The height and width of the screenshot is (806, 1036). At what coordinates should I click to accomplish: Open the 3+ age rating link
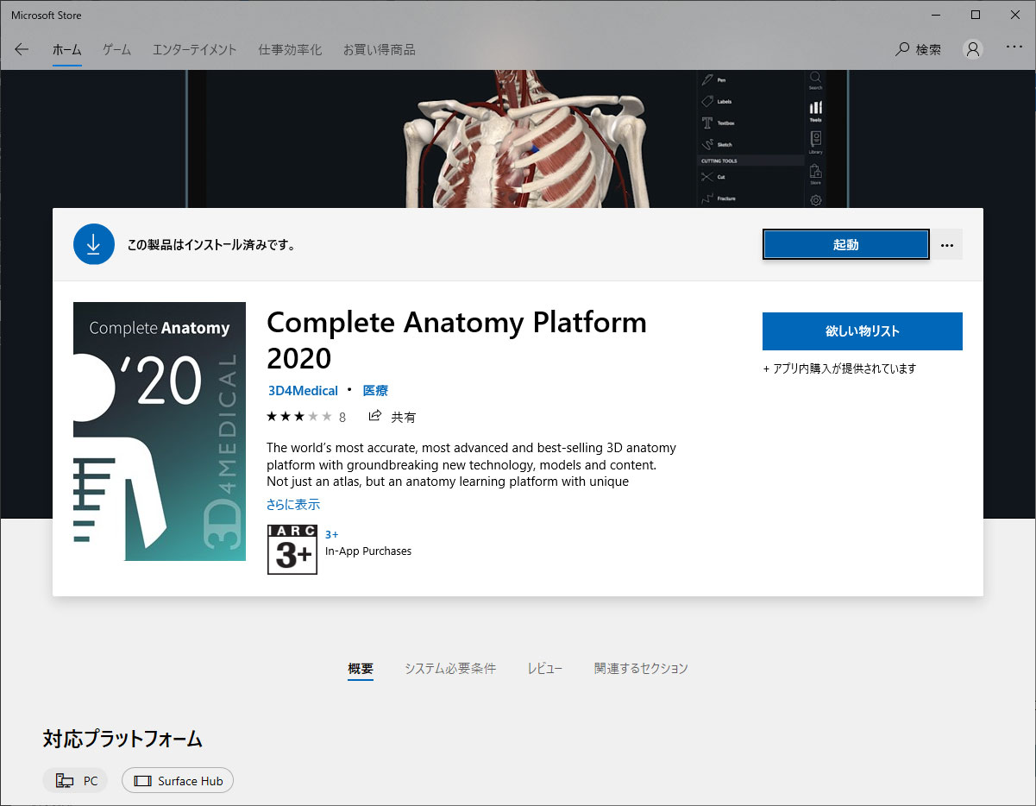332,535
